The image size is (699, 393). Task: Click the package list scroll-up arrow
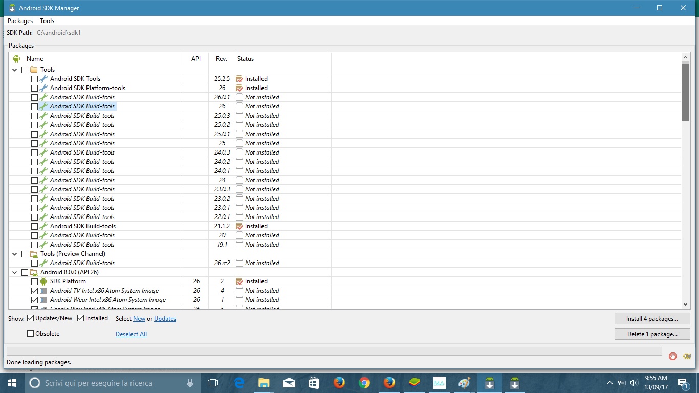coord(686,58)
